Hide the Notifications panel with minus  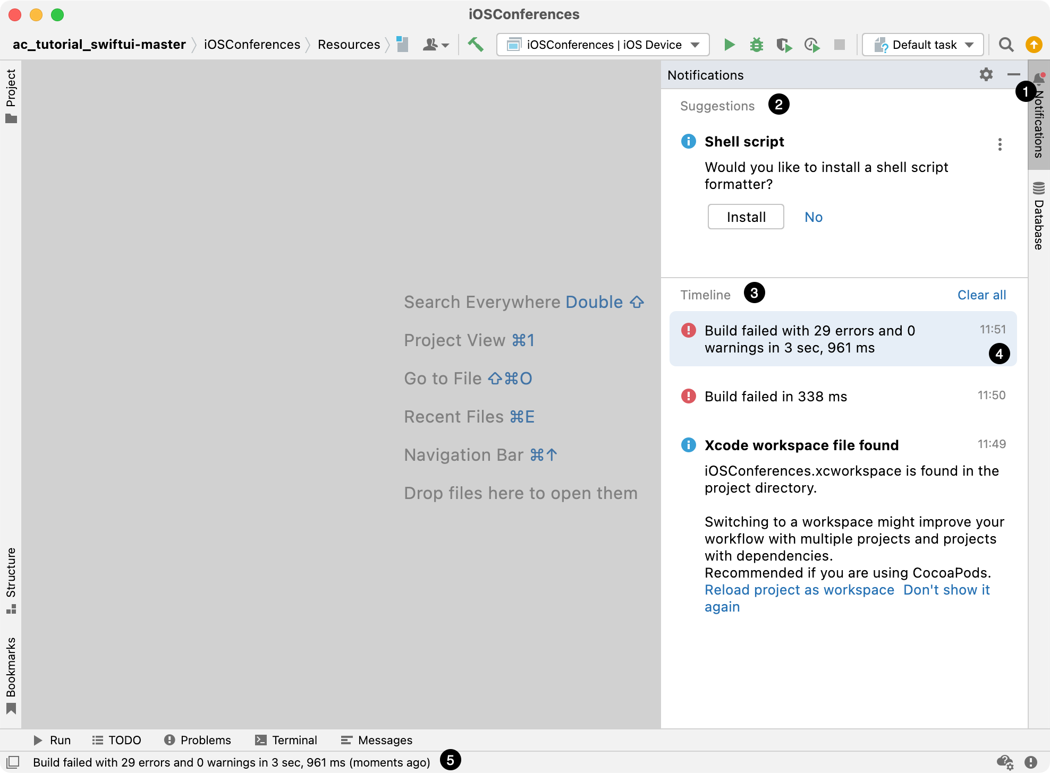pyautogui.click(x=1013, y=74)
